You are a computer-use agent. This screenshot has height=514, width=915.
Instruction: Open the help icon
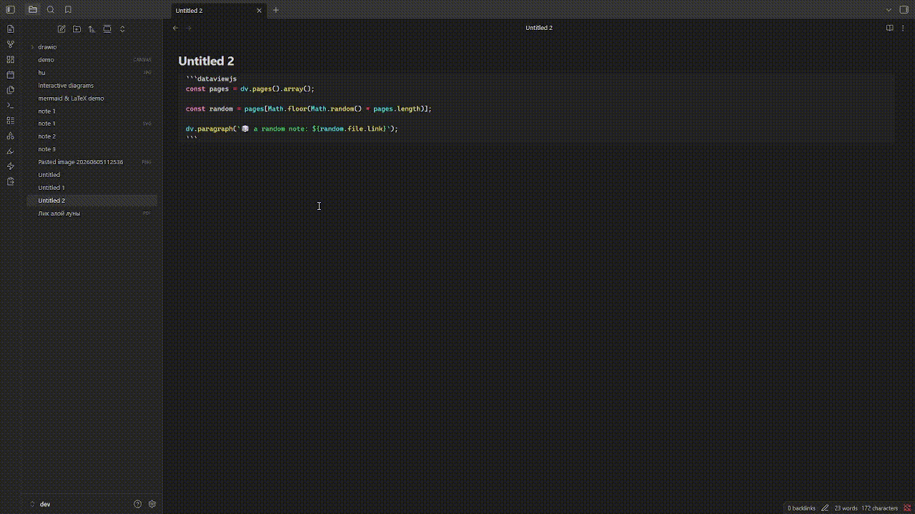[138, 504]
